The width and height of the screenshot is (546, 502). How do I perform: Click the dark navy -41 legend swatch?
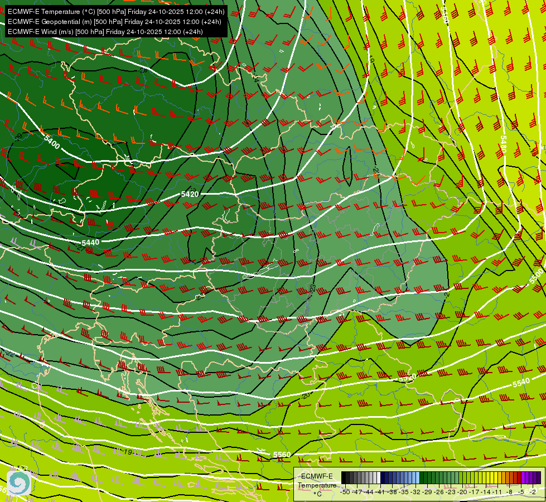(x=383, y=477)
